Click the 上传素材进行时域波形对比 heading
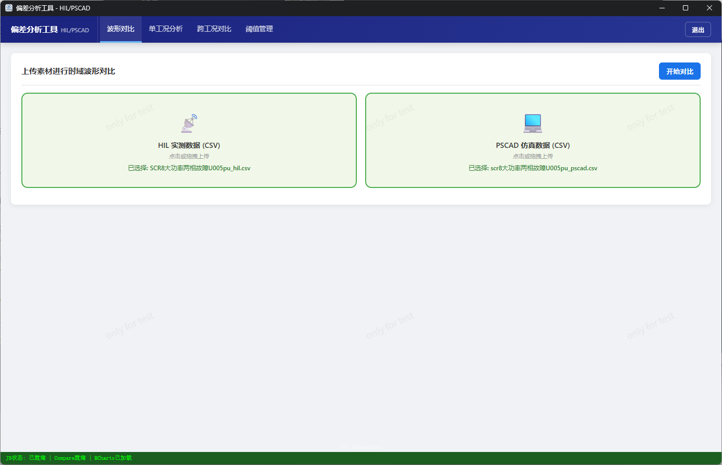The width and height of the screenshot is (722, 465). click(x=68, y=71)
